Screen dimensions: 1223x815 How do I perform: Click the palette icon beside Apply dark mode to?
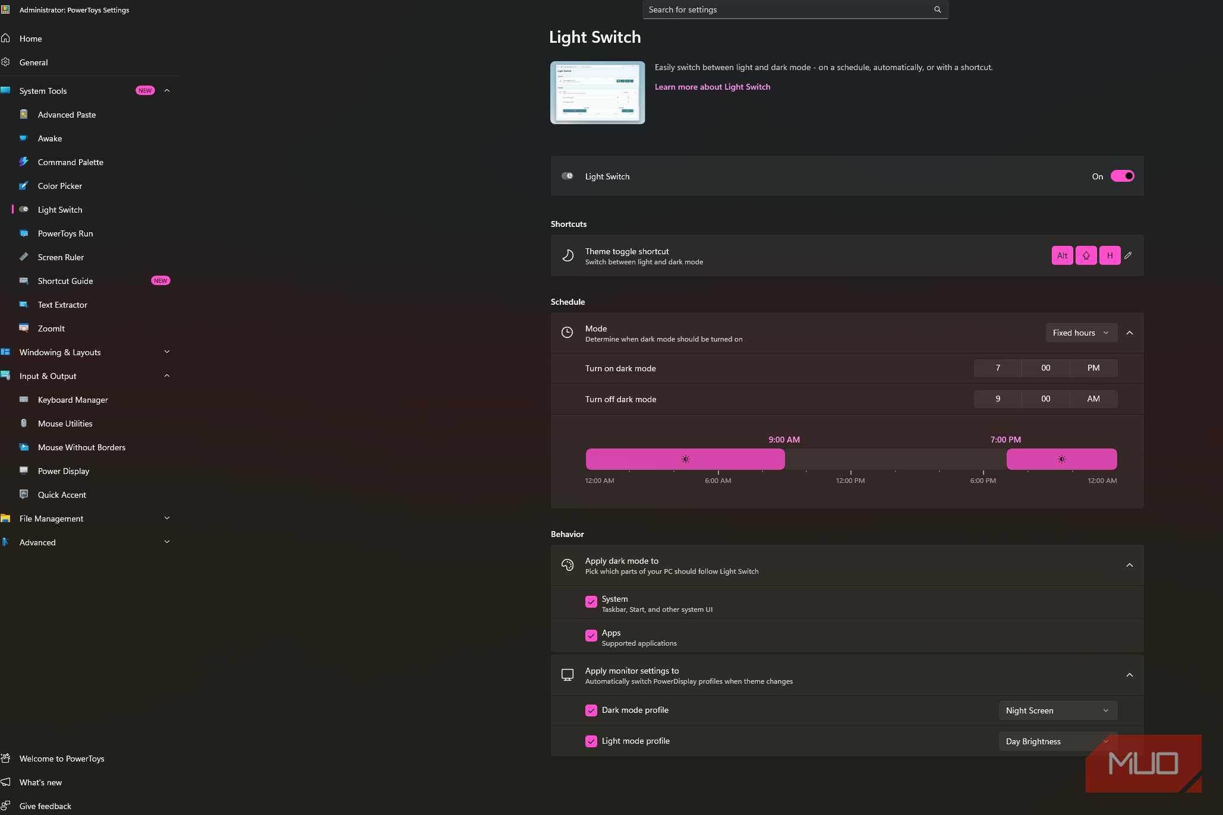[568, 565]
